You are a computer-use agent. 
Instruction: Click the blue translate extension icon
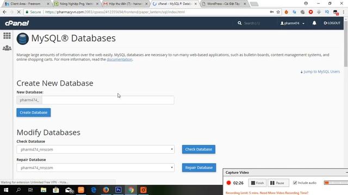(294, 12)
